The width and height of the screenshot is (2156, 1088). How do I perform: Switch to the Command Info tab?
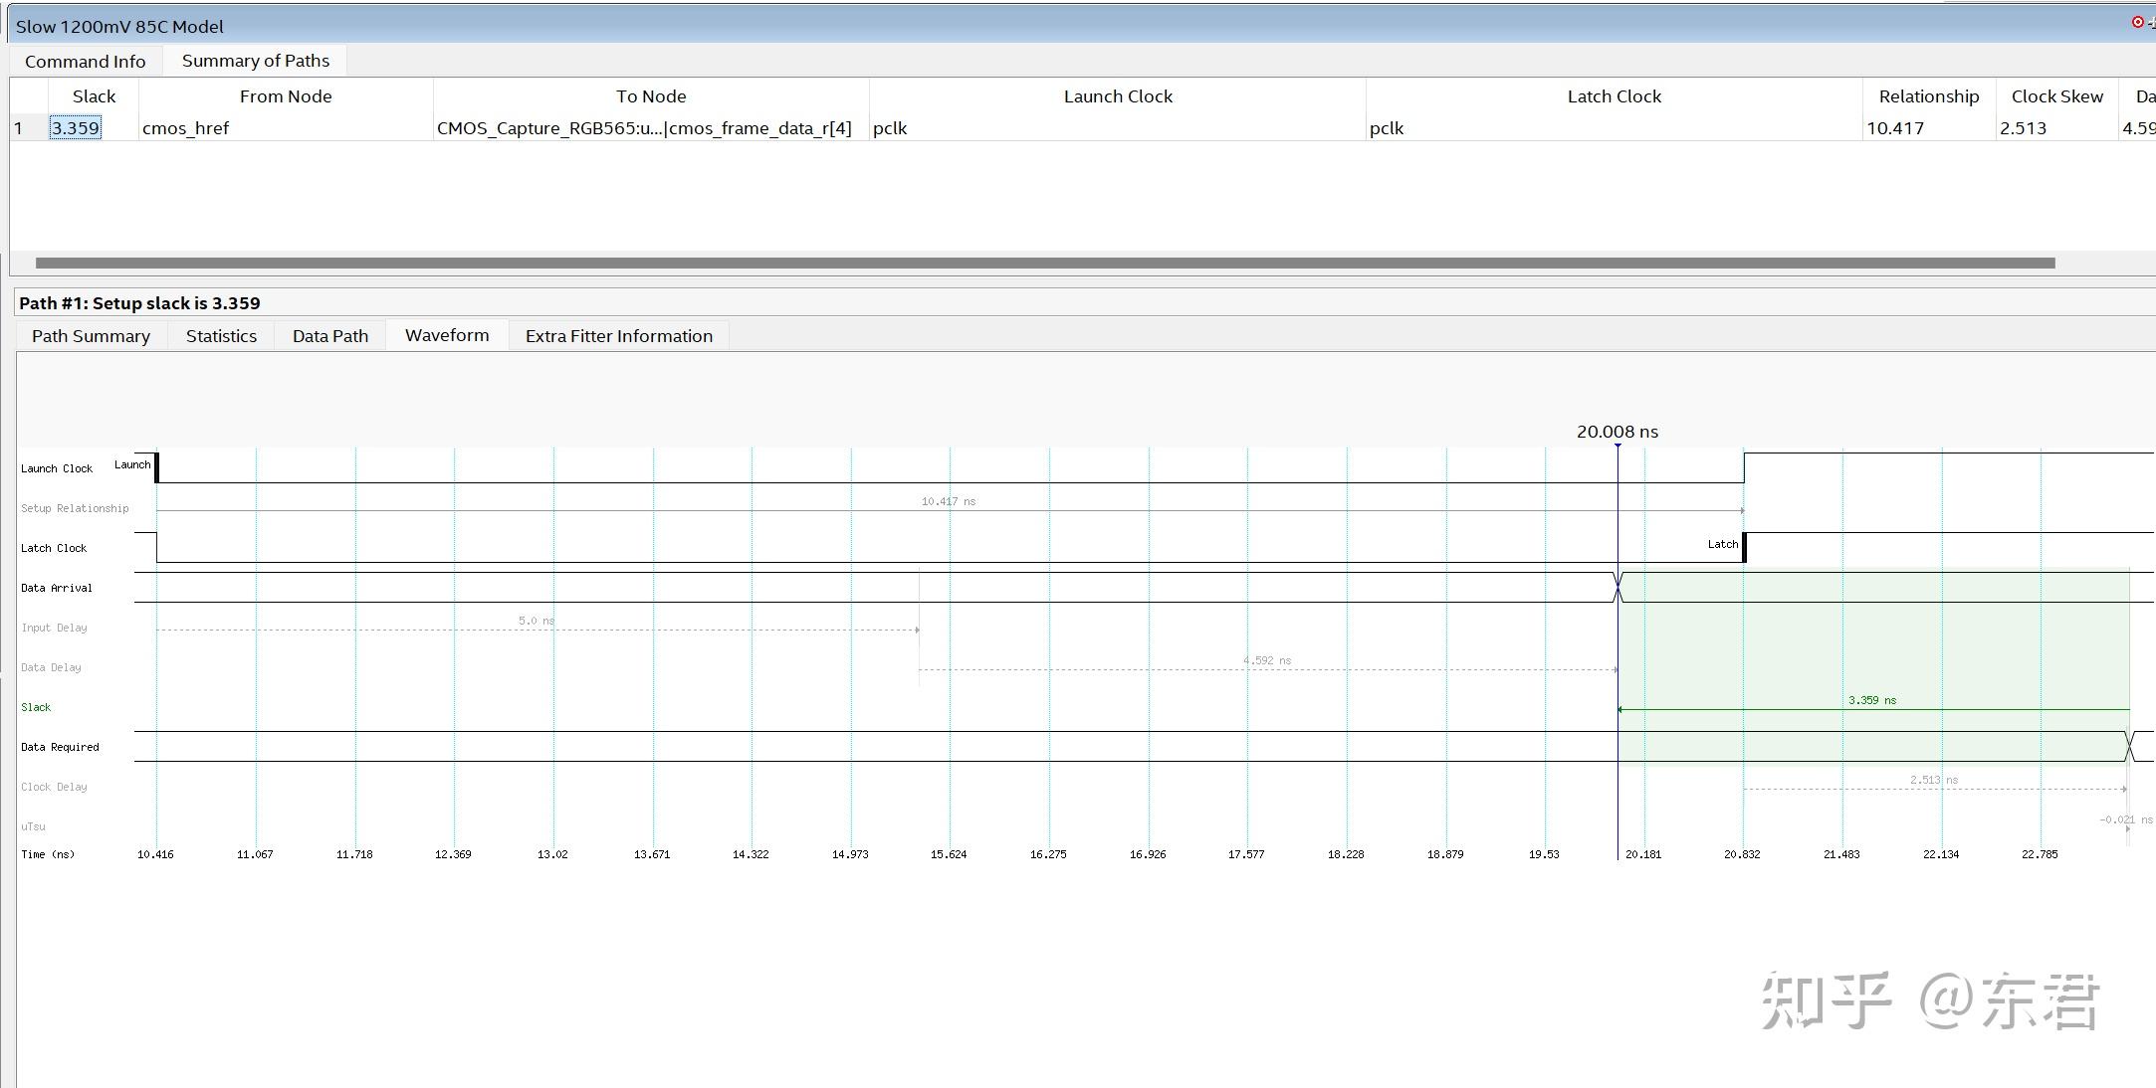point(86,62)
